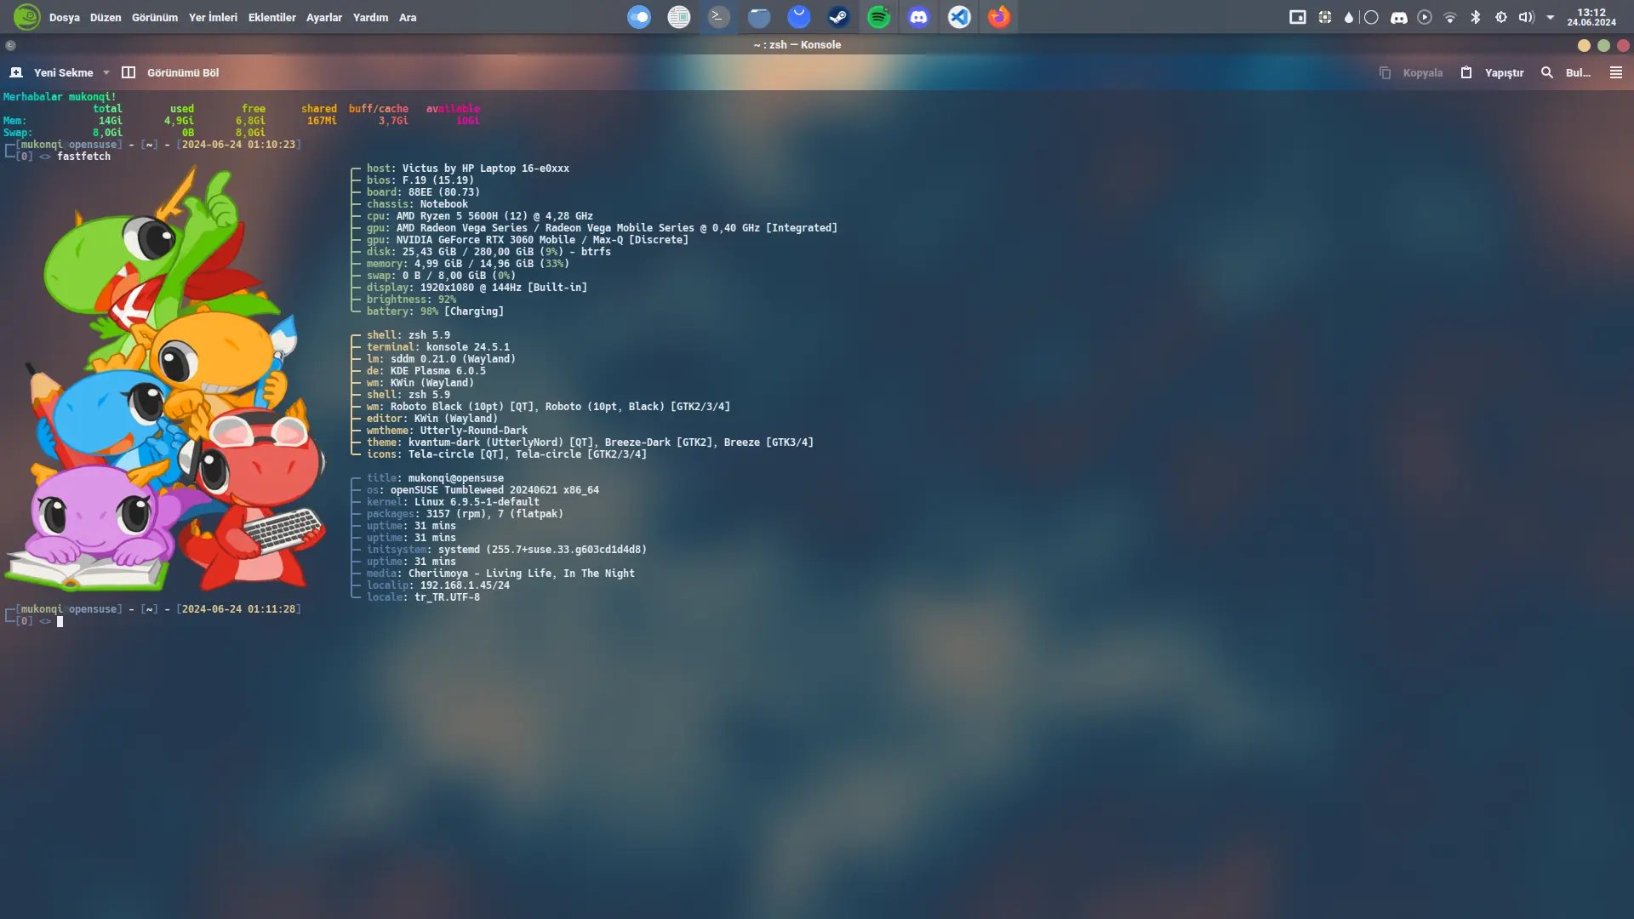Click the grid icon in the system tray
The image size is (1634, 919).
coord(1325,17)
